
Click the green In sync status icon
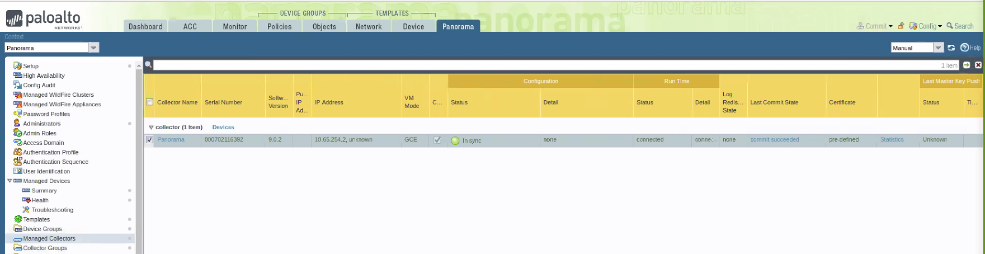point(455,140)
